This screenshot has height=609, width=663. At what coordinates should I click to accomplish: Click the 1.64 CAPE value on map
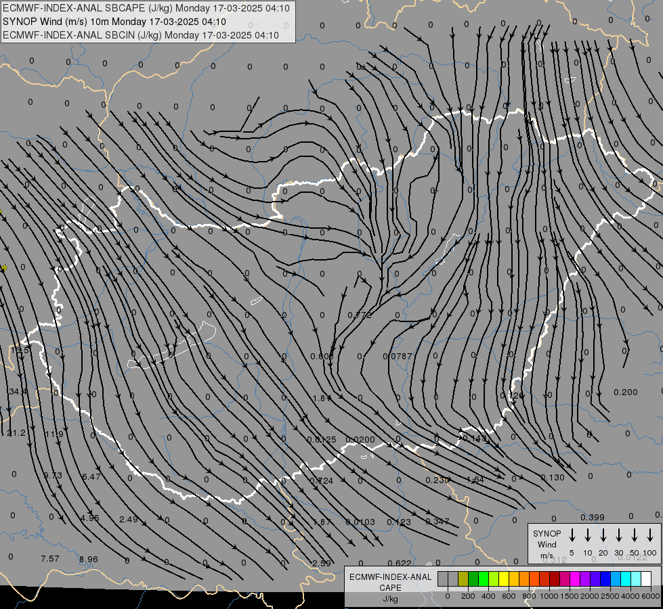click(x=475, y=479)
